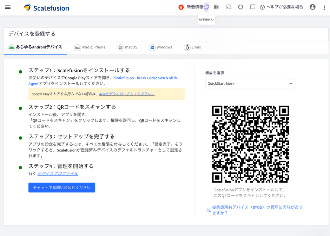Click the Android robot icon
Viewport: 330px width, 236px height.
pos(12,47)
